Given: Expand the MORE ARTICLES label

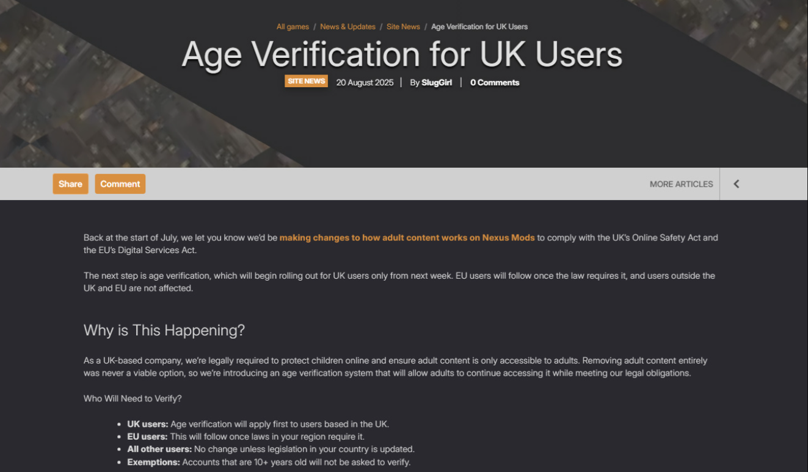Looking at the screenshot, I should 681,184.
